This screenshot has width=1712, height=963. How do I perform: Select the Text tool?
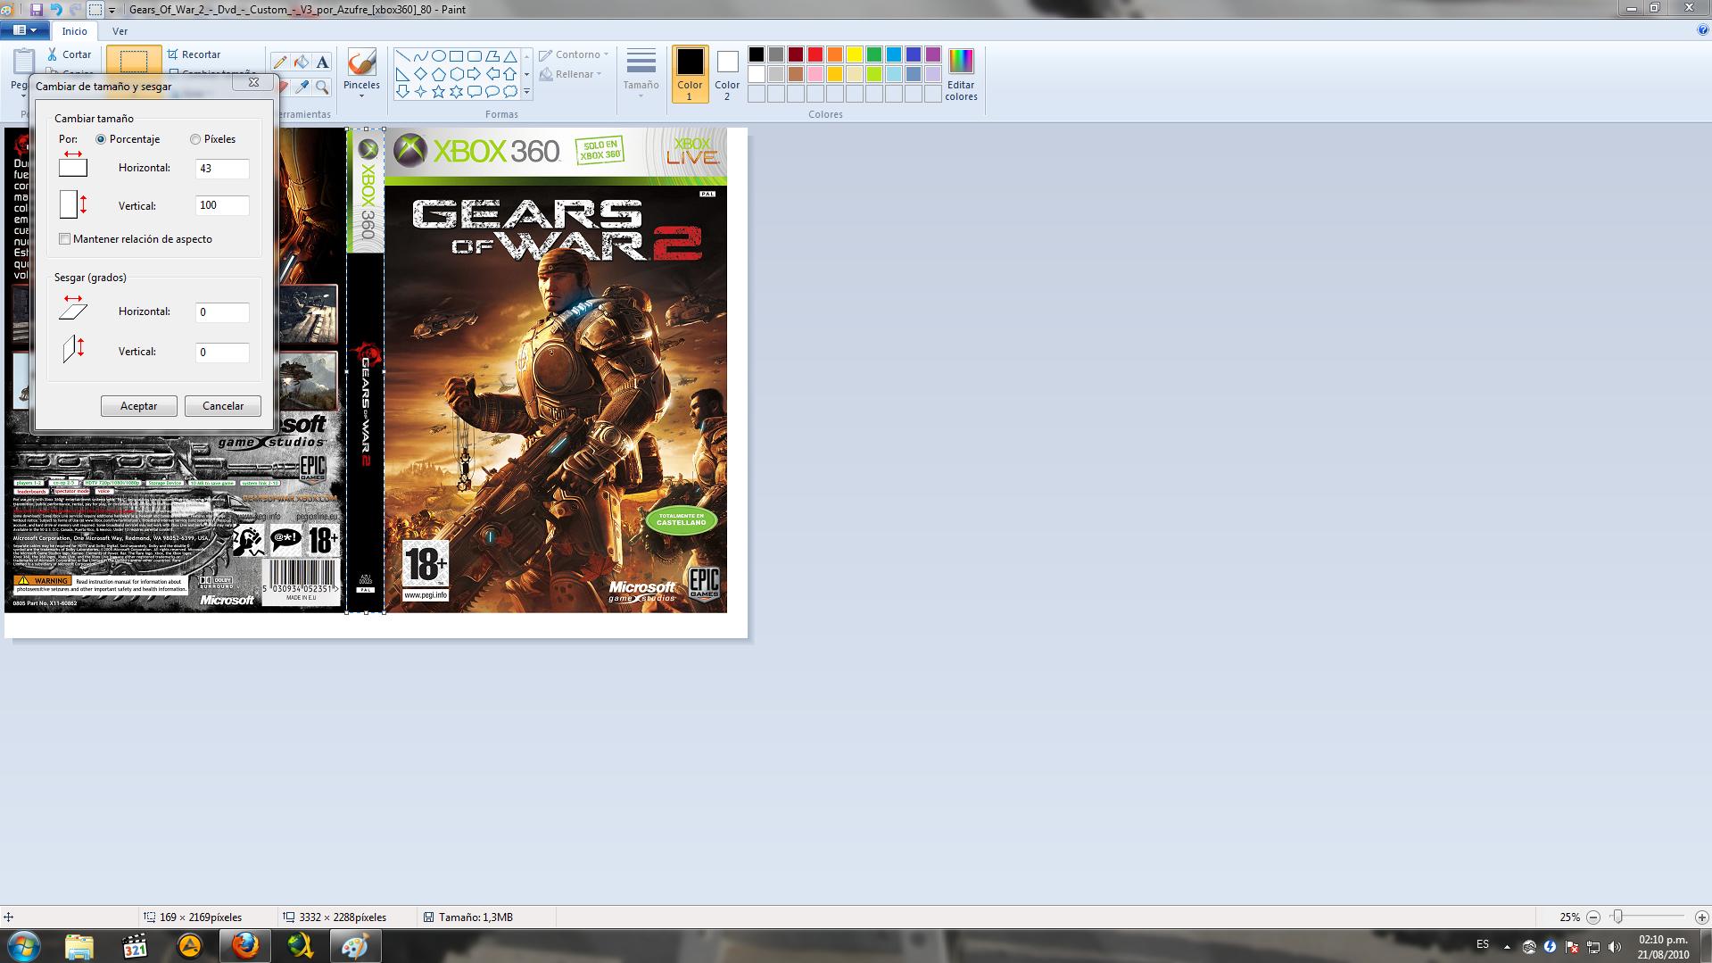[x=323, y=62]
